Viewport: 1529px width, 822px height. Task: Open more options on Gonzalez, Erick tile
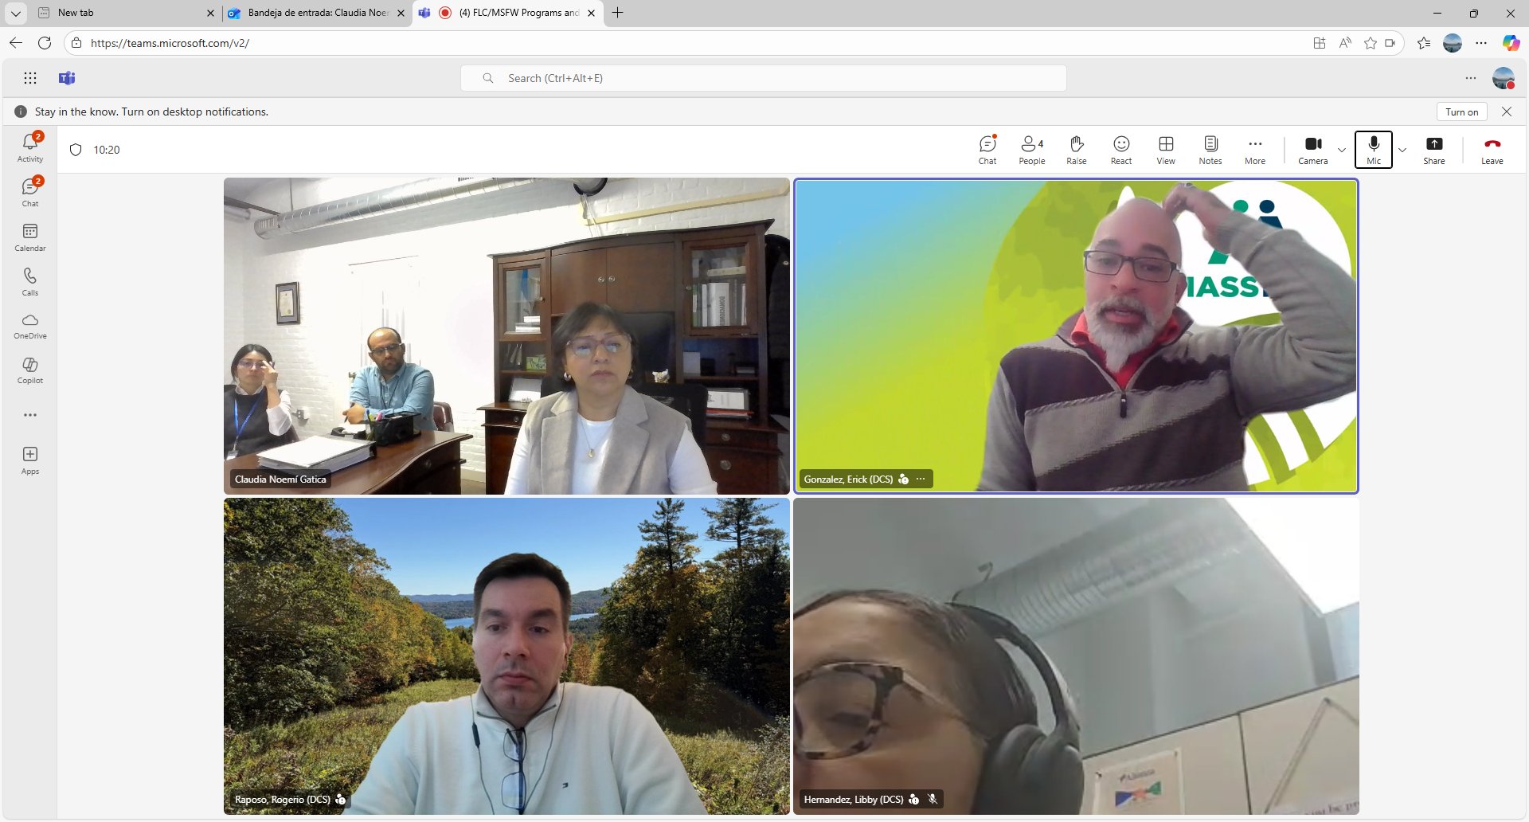(921, 479)
